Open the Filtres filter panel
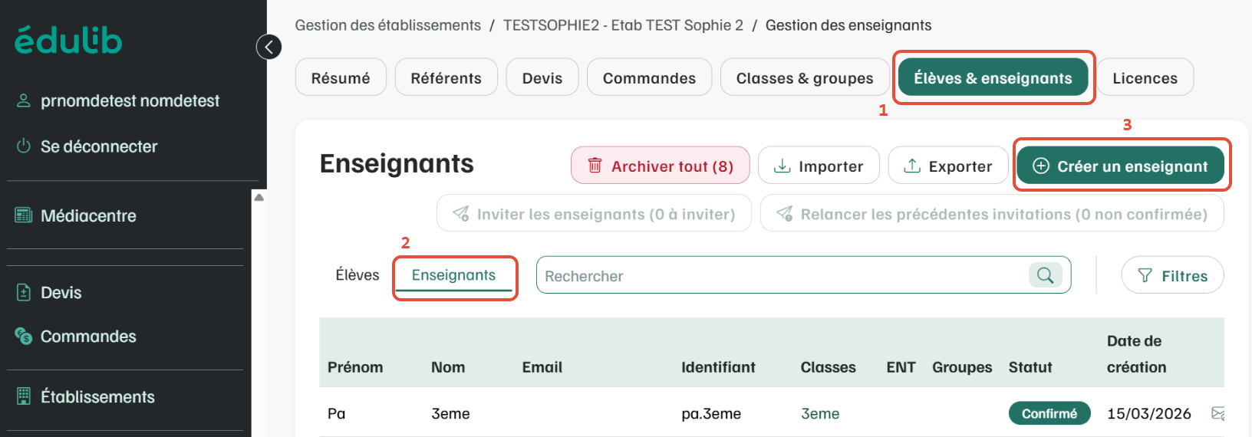The image size is (1252, 437). [1172, 275]
